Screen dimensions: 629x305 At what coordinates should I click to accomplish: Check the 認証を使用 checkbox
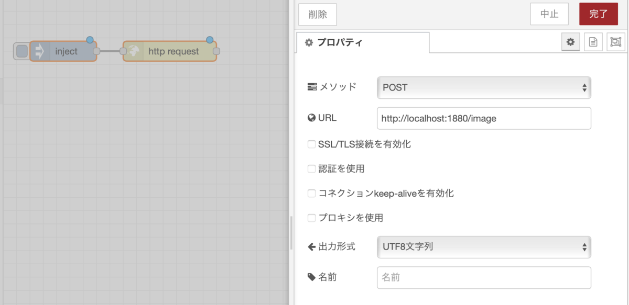311,168
